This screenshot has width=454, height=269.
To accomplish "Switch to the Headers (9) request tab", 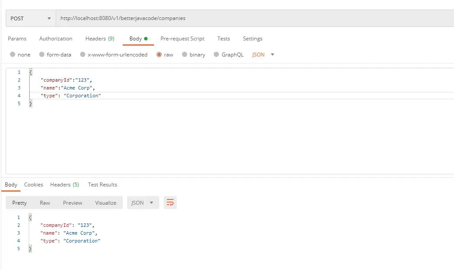I will (100, 39).
